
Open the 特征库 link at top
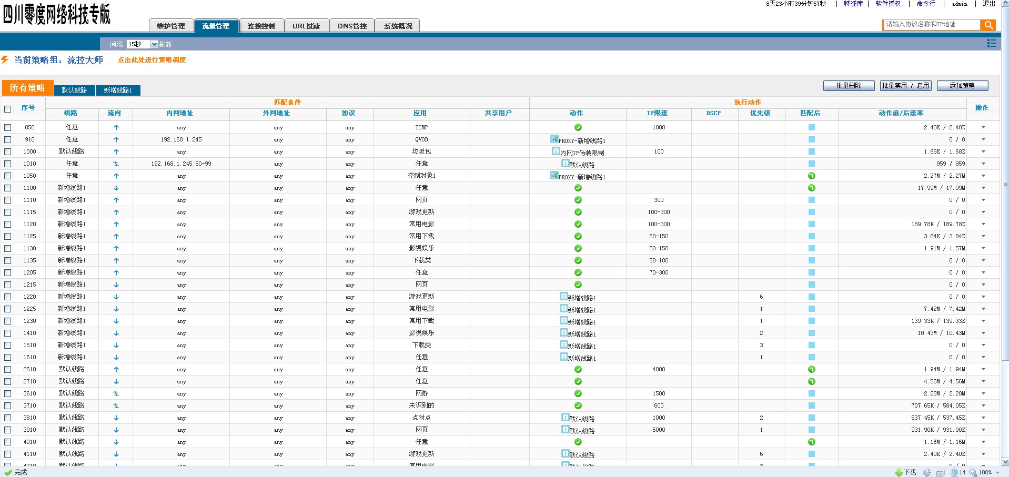(853, 4)
